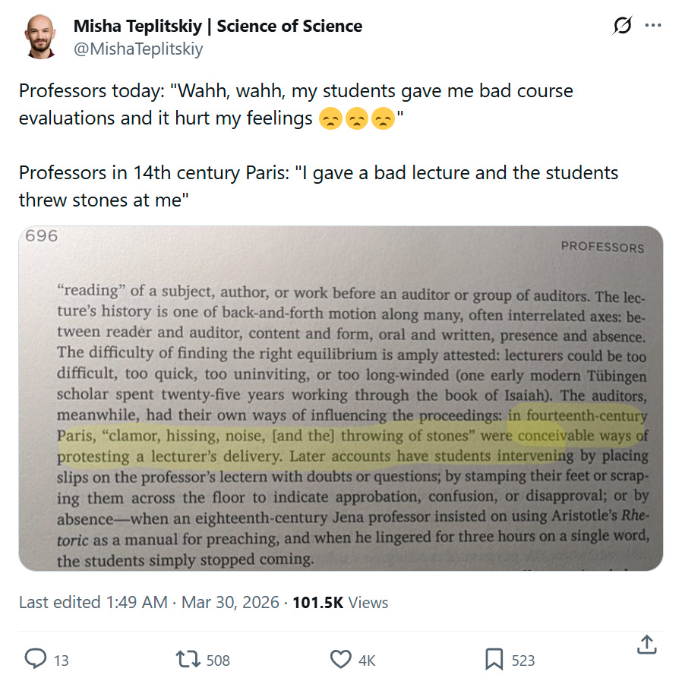Click the Grok explain post icon

pyautogui.click(x=622, y=26)
